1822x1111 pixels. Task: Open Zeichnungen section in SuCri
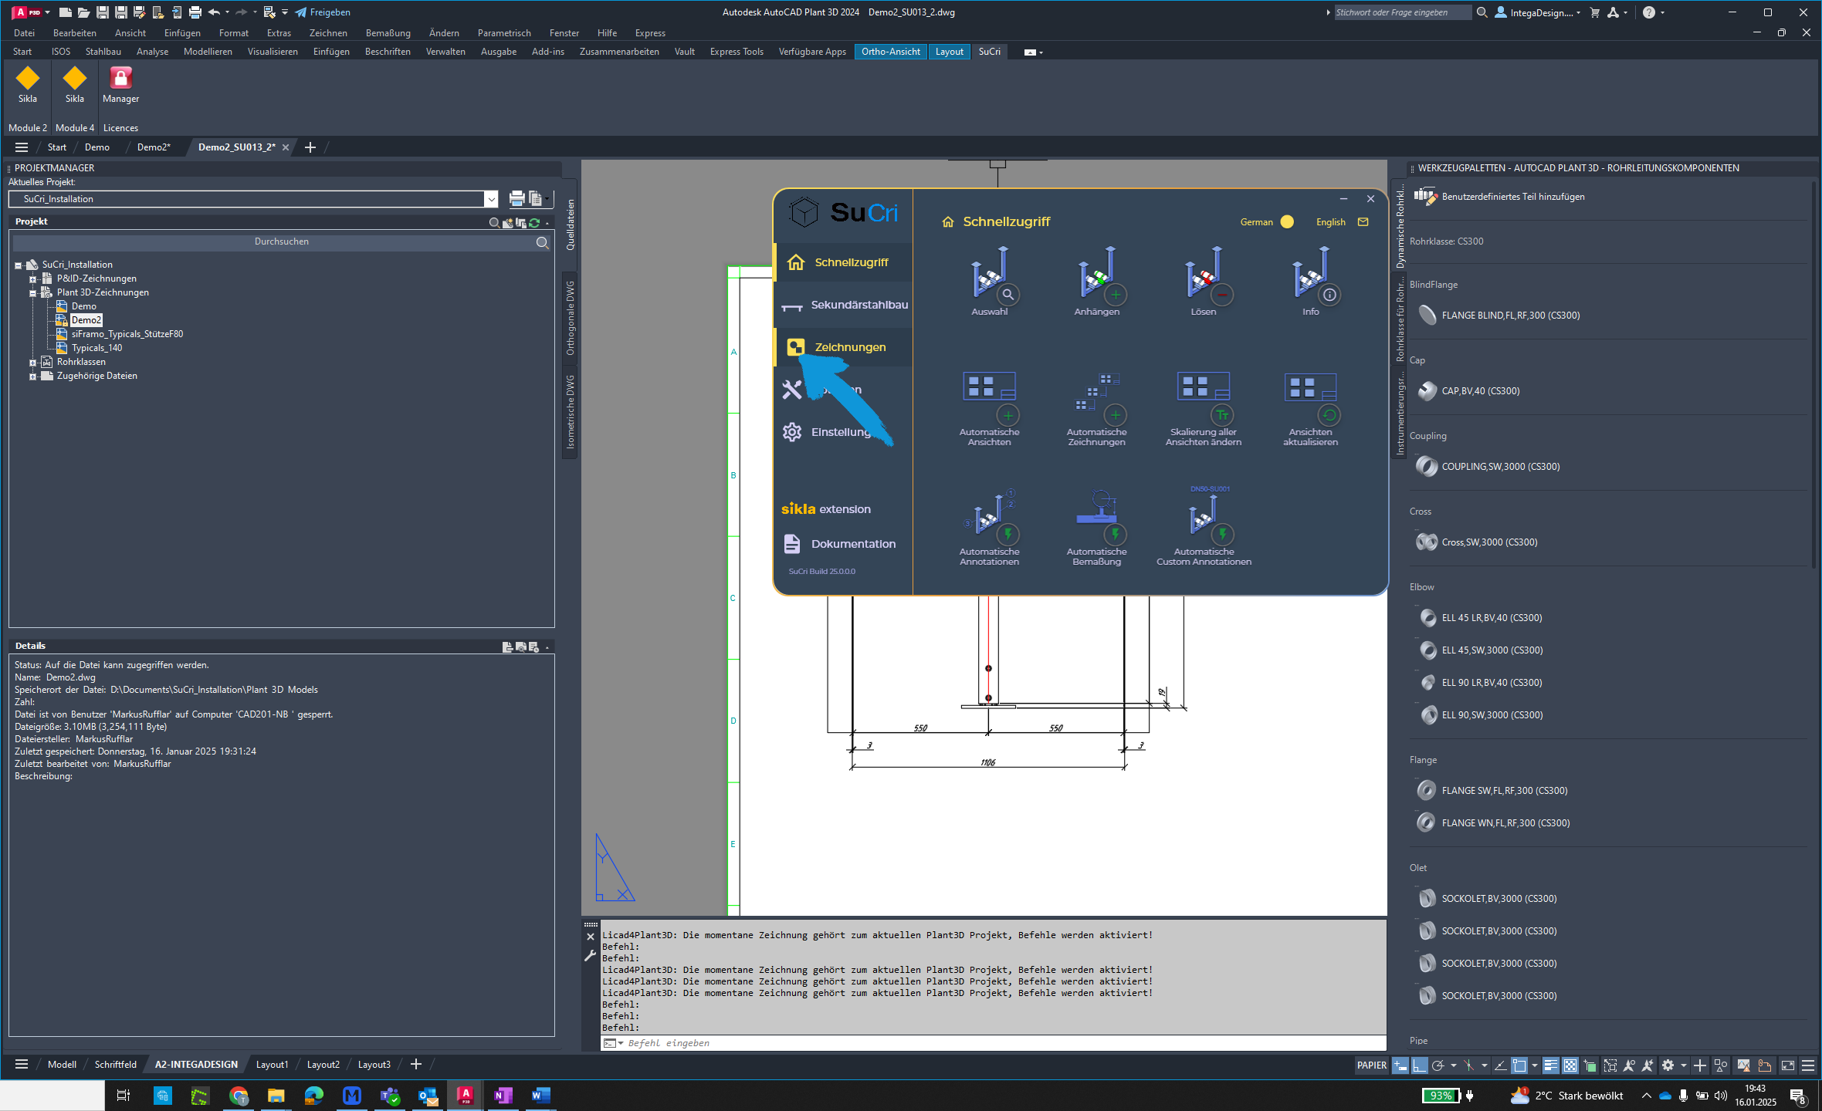point(843,347)
